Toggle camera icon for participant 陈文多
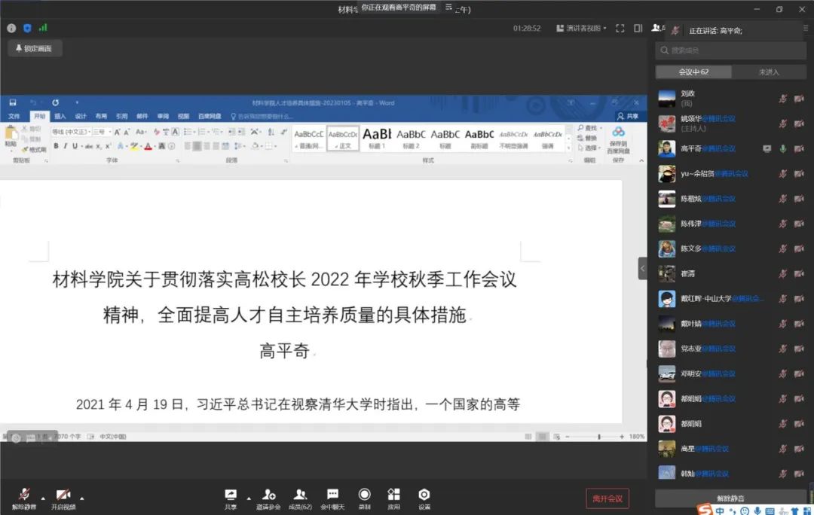Screen dimensions: 814x515 tap(799, 248)
